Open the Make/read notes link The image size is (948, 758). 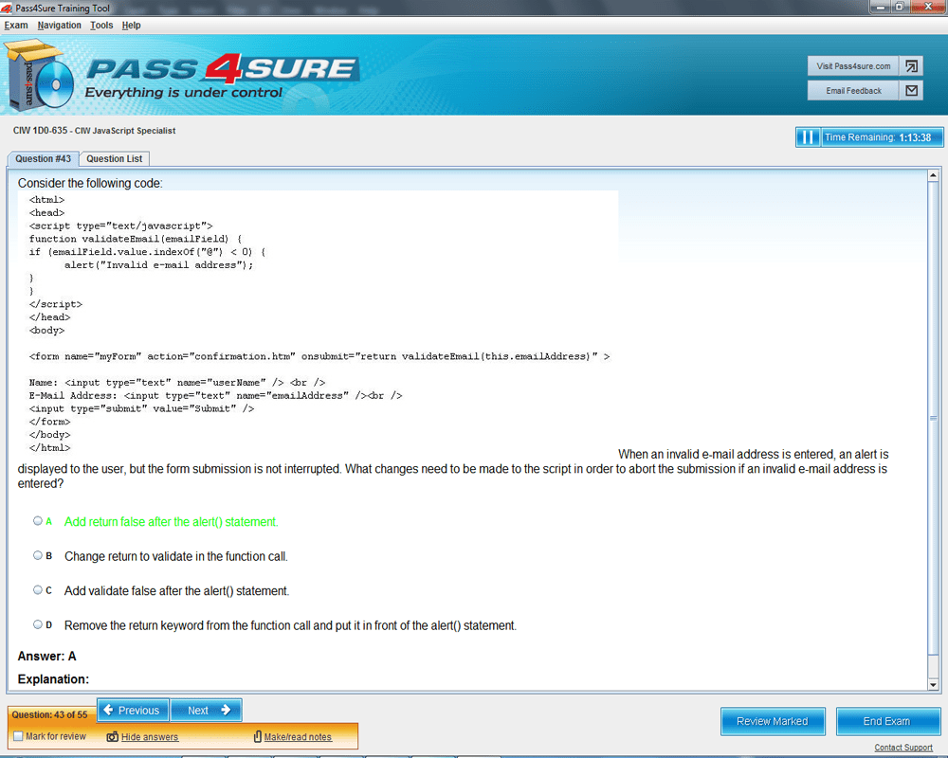(x=298, y=737)
